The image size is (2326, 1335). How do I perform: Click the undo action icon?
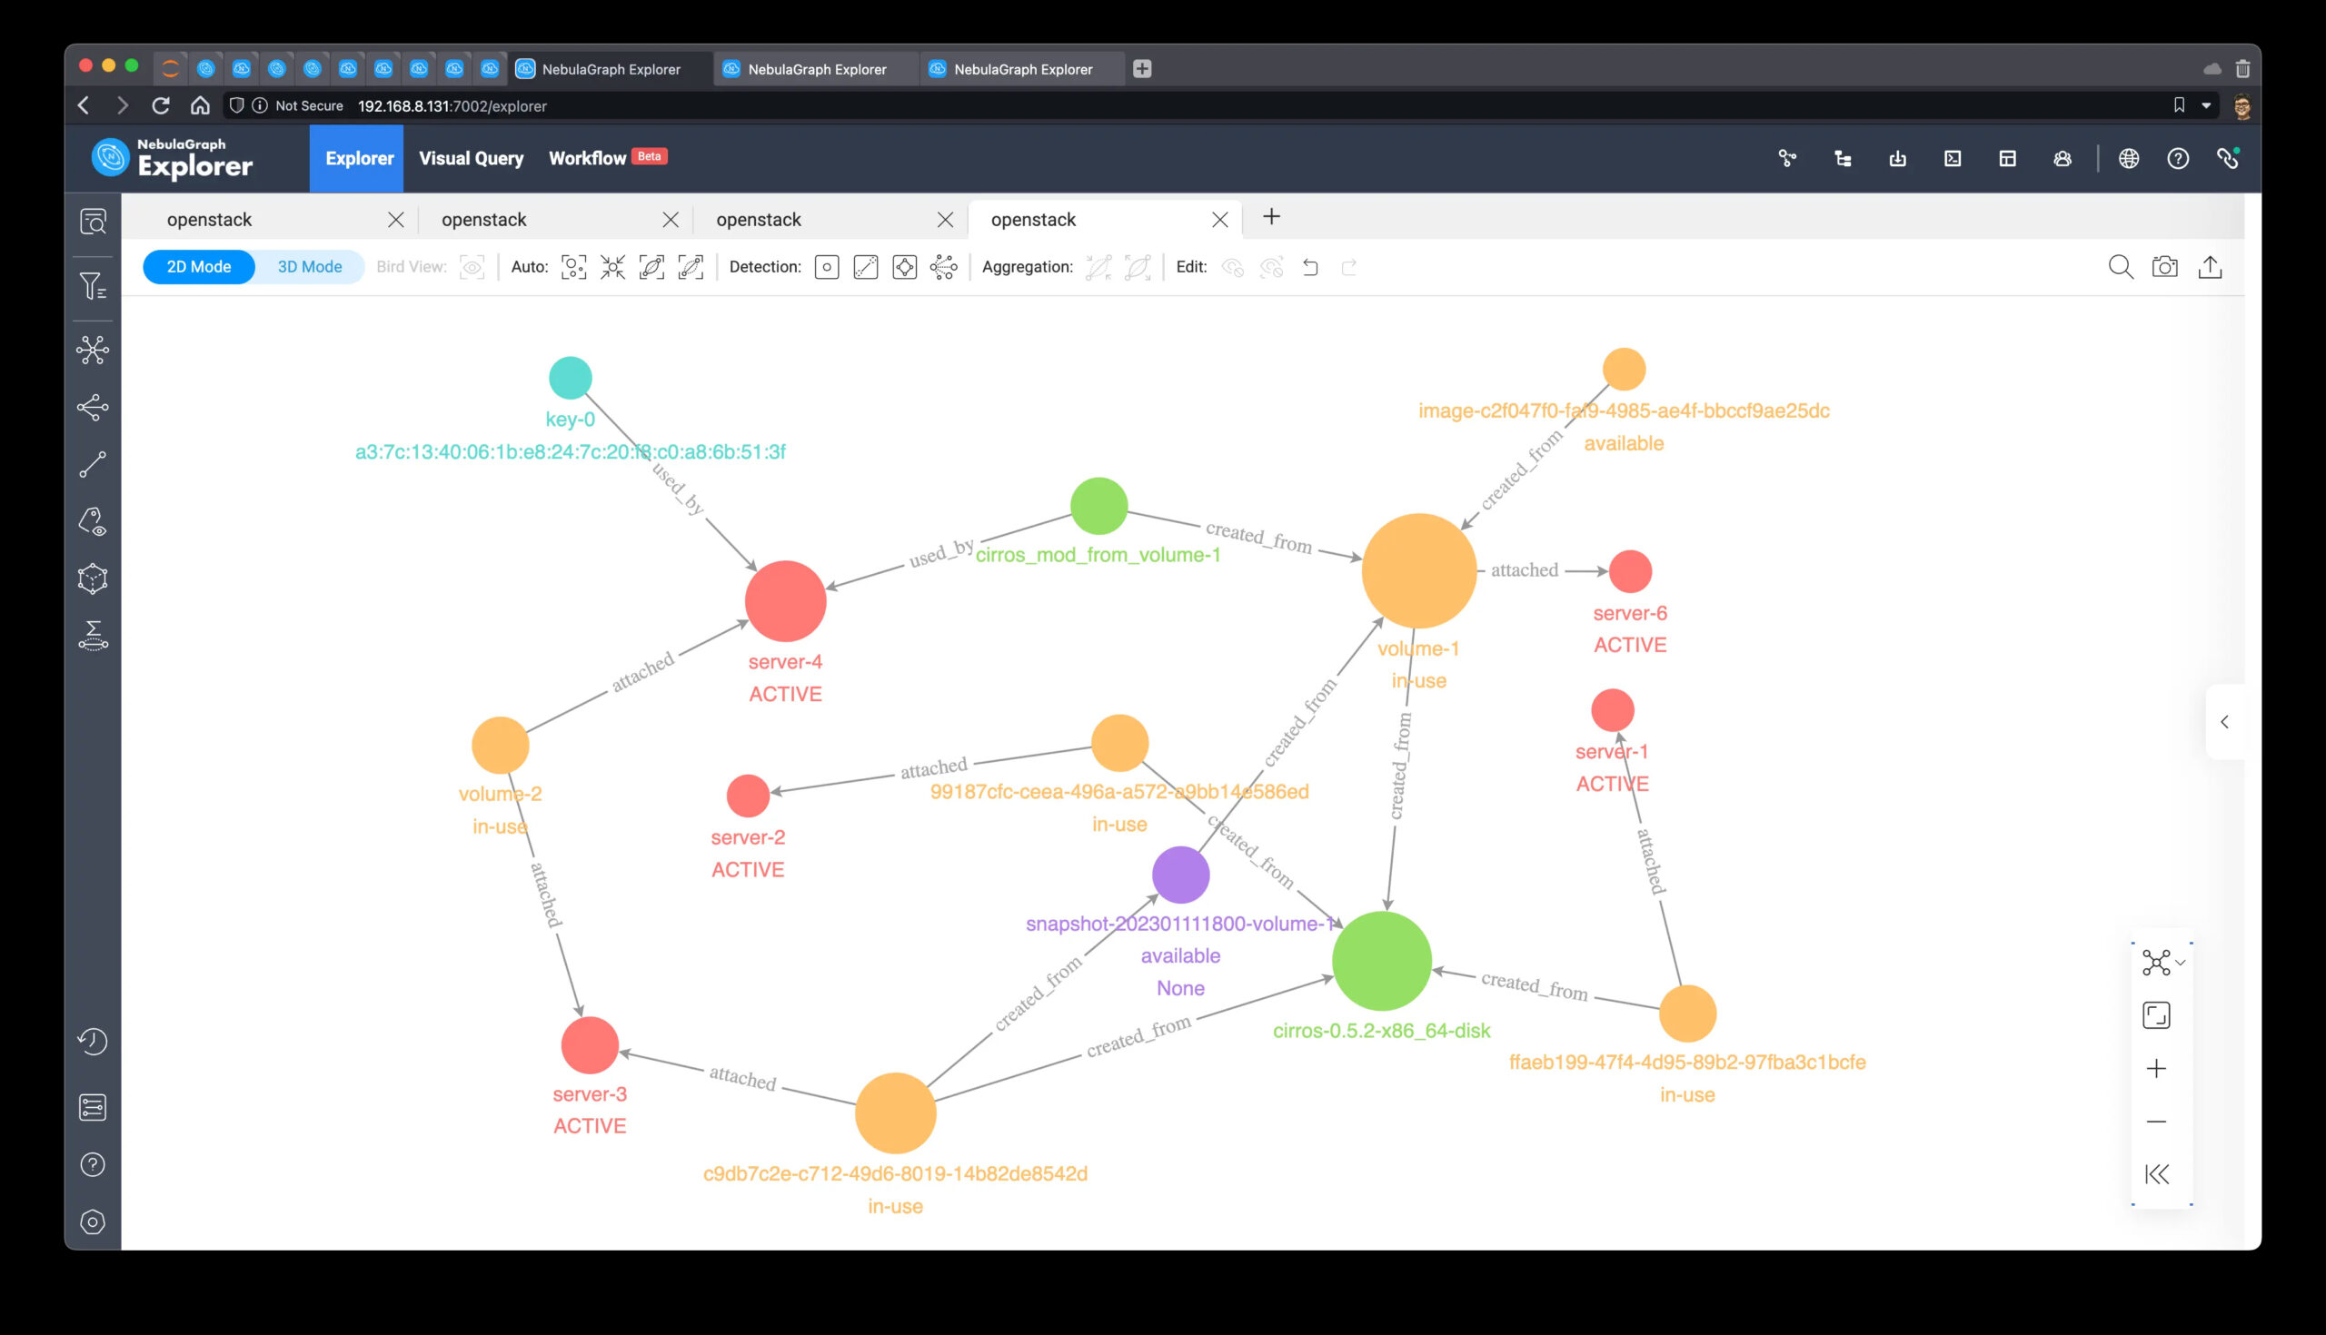pos(1310,267)
